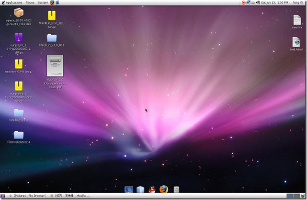Viewport: 307px width, 200px height.
Task: Launch Firefox from the top panel
Action: pyautogui.click(x=52, y=2)
